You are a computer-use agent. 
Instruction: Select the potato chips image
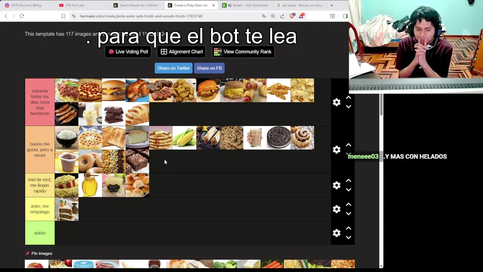point(302,90)
